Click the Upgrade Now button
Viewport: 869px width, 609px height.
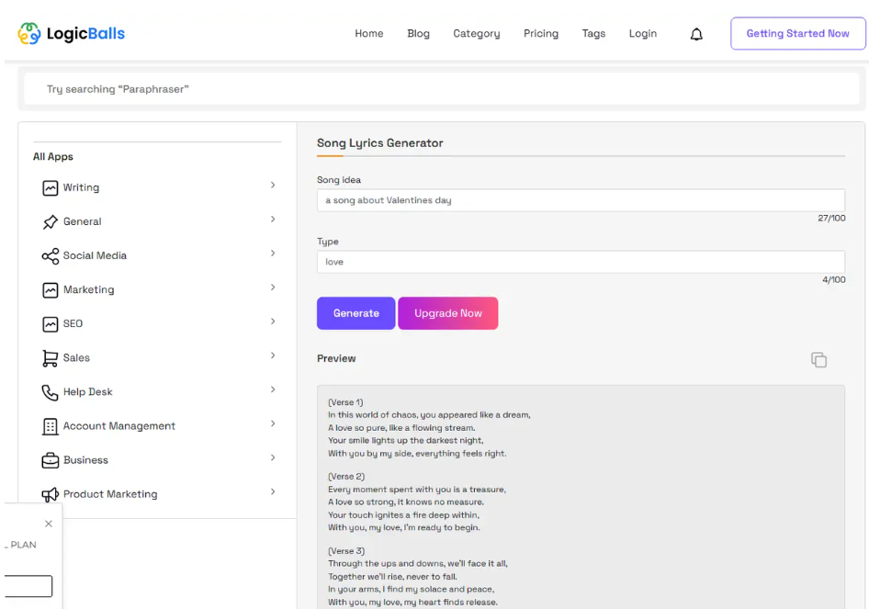point(448,313)
